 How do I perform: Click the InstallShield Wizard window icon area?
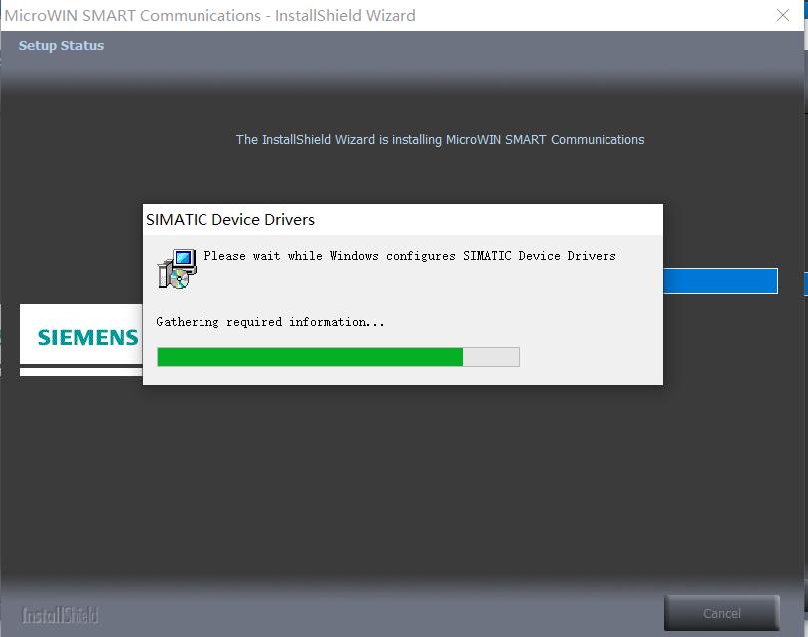tap(14, 15)
